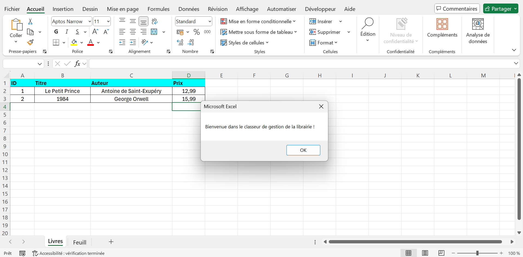Click the macro recording status icon
The width and height of the screenshot is (523, 257).
click(22, 253)
